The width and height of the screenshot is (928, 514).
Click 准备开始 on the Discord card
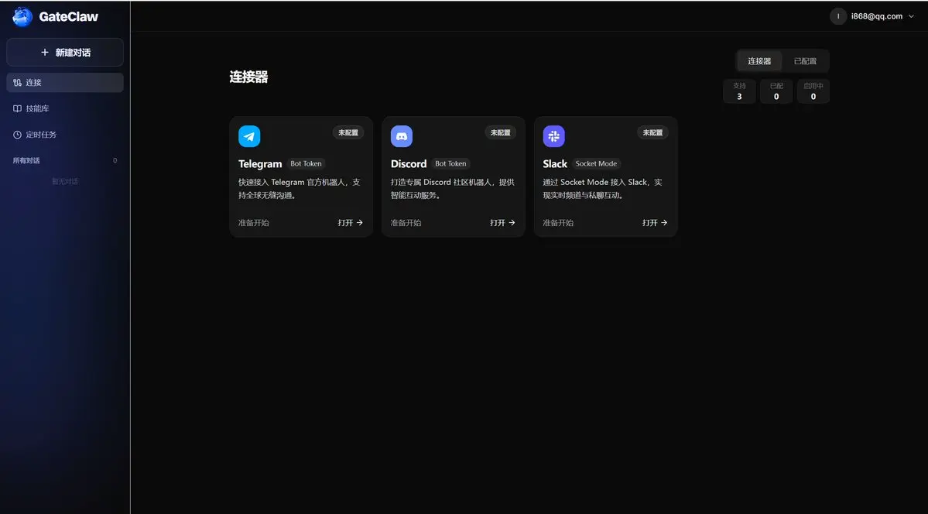coord(406,223)
